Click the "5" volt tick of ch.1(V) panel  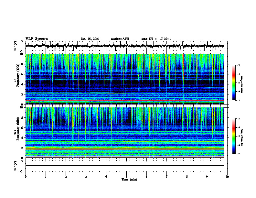[22, 41]
